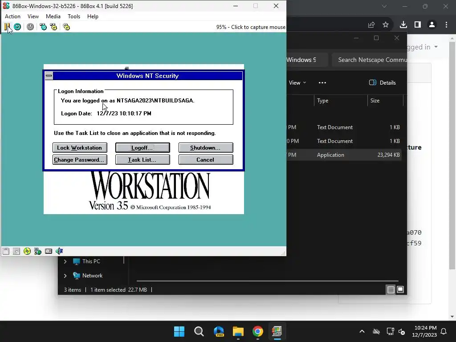456x342 pixels.
Task: Click the Logoff... button
Action: point(142,147)
